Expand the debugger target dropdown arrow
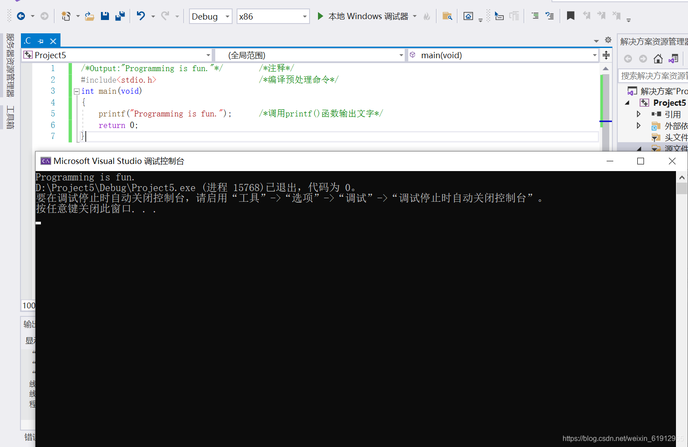This screenshot has height=447, width=688. (x=415, y=16)
